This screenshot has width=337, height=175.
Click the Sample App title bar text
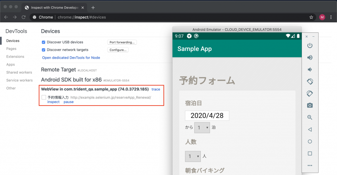tap(194, 49)
